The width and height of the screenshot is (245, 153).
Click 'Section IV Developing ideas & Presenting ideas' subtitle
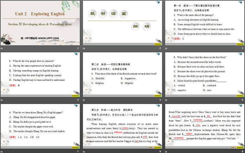point(40,24)
